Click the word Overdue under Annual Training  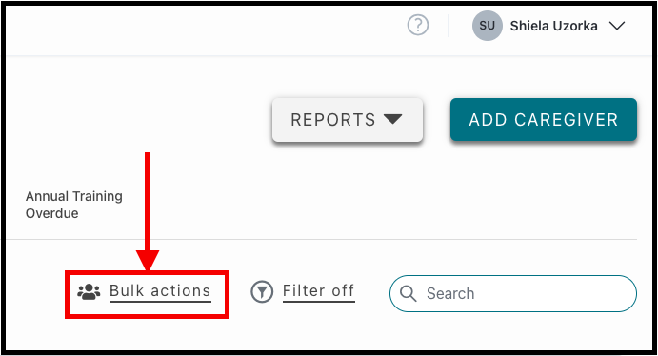click(x=51, y=213)
